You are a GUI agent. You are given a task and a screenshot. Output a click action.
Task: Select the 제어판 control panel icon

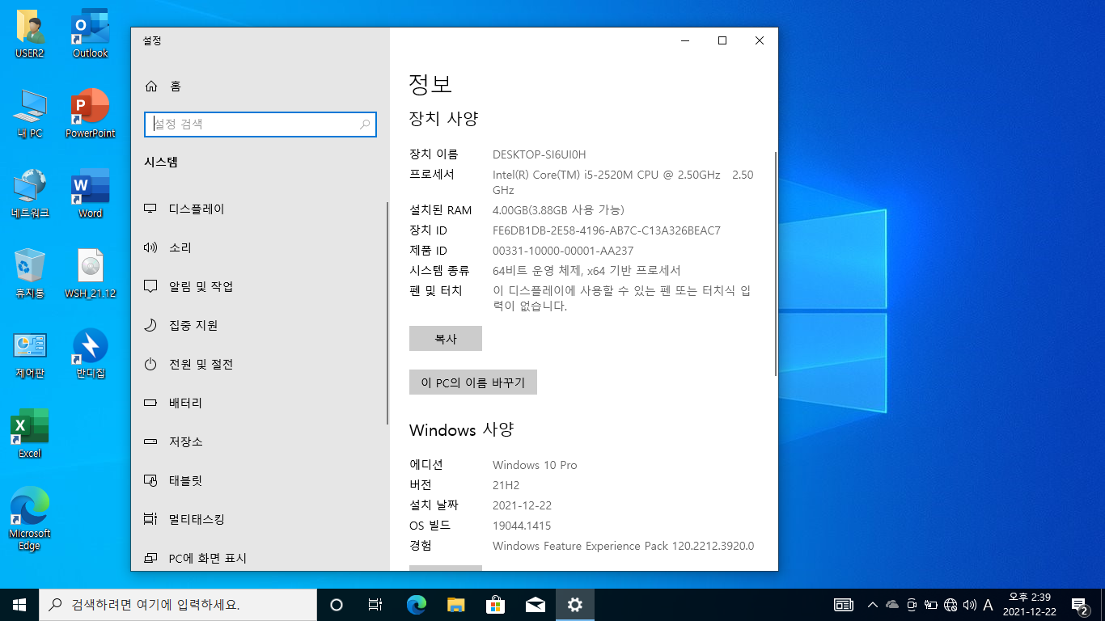(30, 354)
